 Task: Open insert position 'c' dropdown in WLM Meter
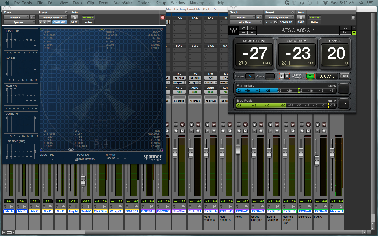[259, 18]
